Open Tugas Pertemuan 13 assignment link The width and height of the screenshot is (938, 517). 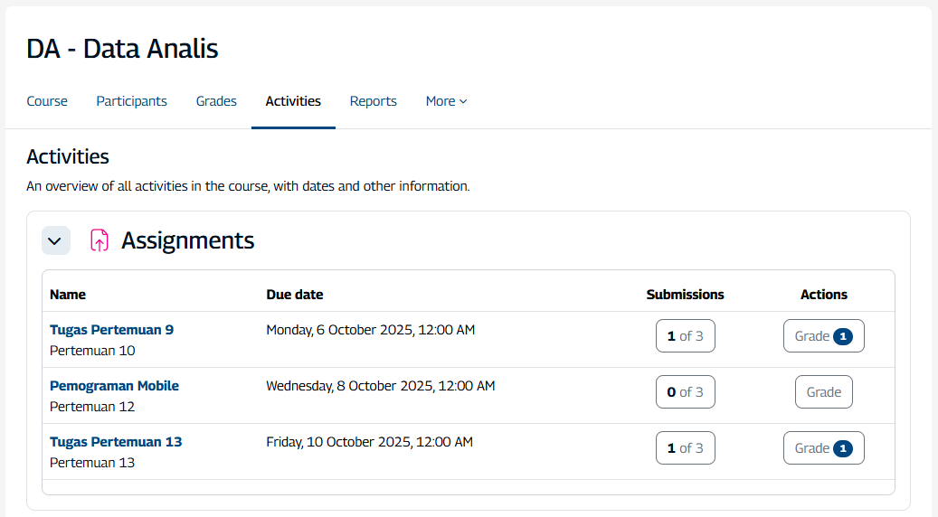pos(116,442)
